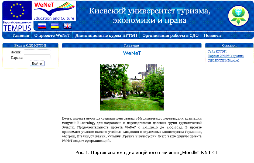The height and width of the screenshot is (163, 254).
Task: Open the О проекте WeNeT menu item
Action: click(52, 36)
